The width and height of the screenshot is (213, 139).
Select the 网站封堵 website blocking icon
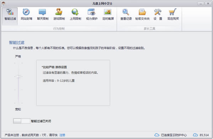pos(26,14)
